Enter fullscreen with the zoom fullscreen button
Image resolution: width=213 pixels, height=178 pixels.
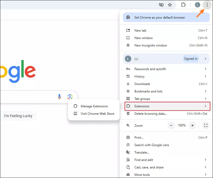[x=206, y=125]
